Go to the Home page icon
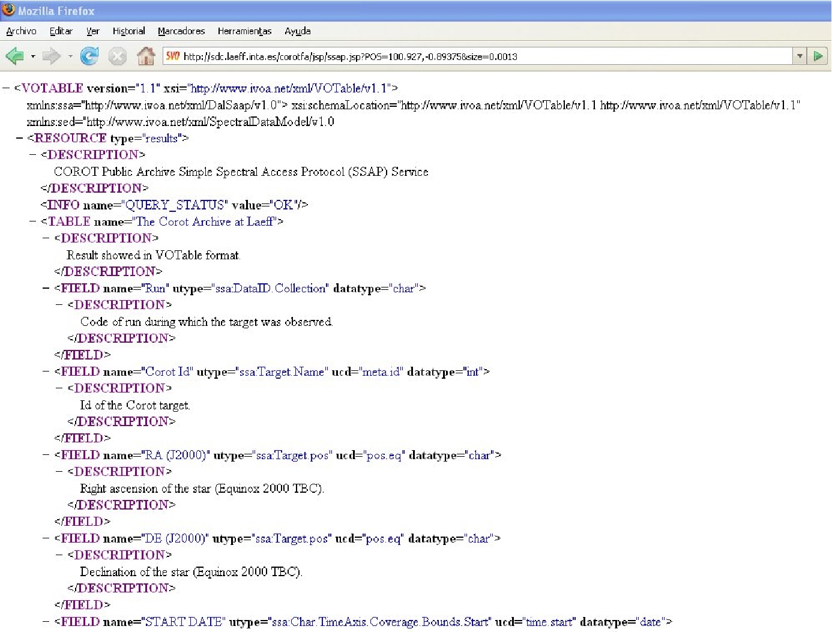This screenshot has width=832, height=632. pos(146,56)
